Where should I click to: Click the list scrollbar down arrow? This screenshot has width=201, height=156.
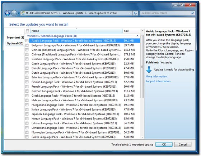pos(142,137)
